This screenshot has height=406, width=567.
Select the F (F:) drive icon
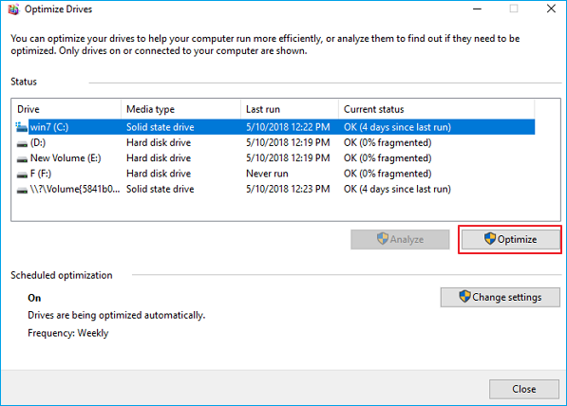point(22,175)
